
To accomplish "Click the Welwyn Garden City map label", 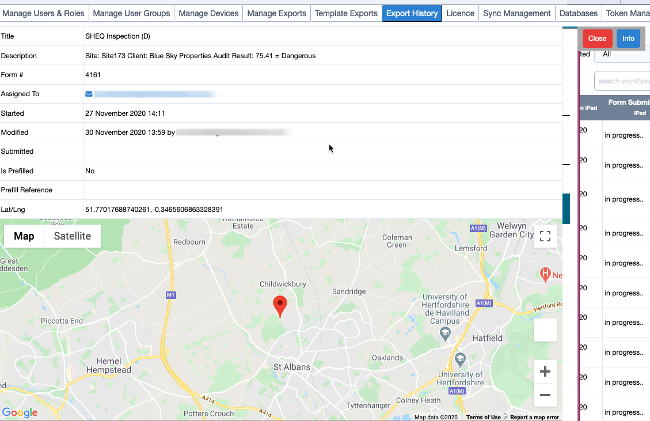I will [x=512, y=230].
